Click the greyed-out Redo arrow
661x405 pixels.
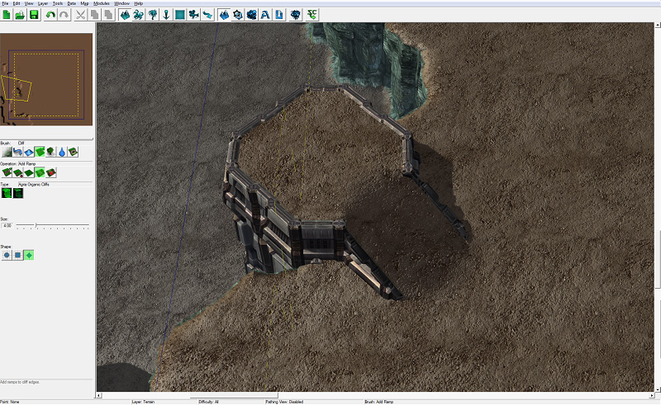(x=64, y=15)
